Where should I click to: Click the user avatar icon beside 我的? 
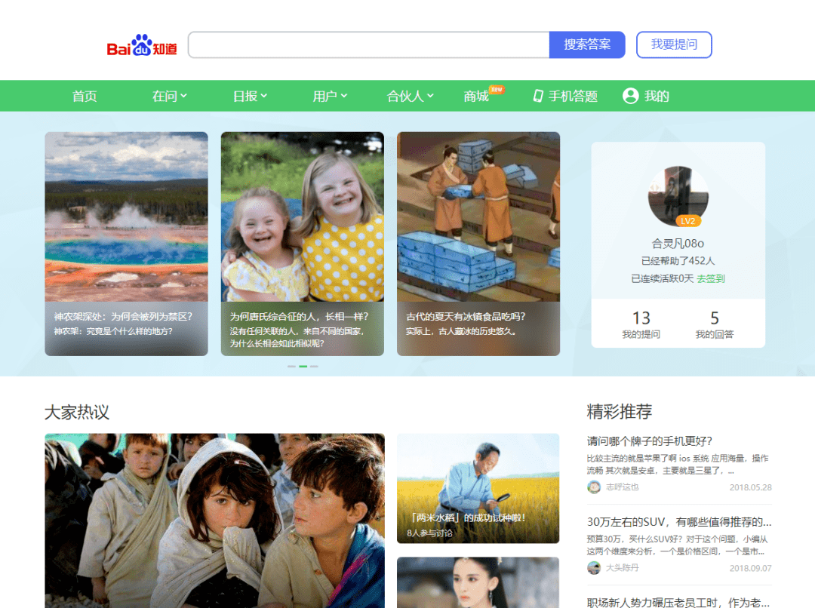tap(630, 96)
